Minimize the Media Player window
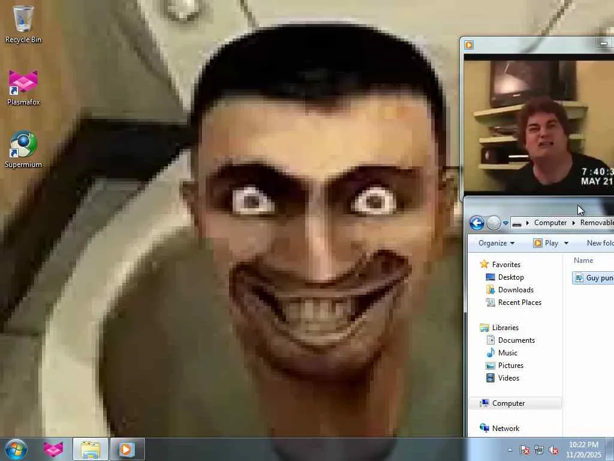614x461 pixels. (x=603, y=43)
